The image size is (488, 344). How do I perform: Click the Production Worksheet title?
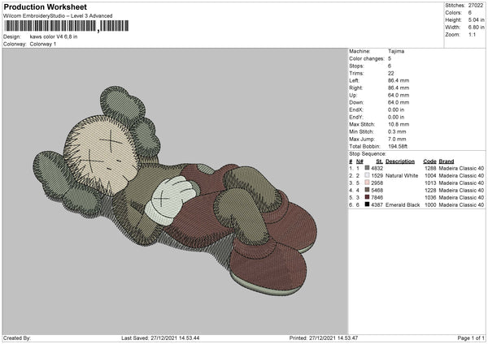(x=45, y=6)
